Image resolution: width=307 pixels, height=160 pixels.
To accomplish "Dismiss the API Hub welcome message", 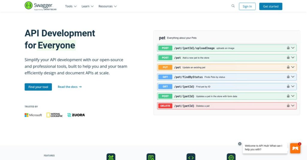I will pos(240,144).
